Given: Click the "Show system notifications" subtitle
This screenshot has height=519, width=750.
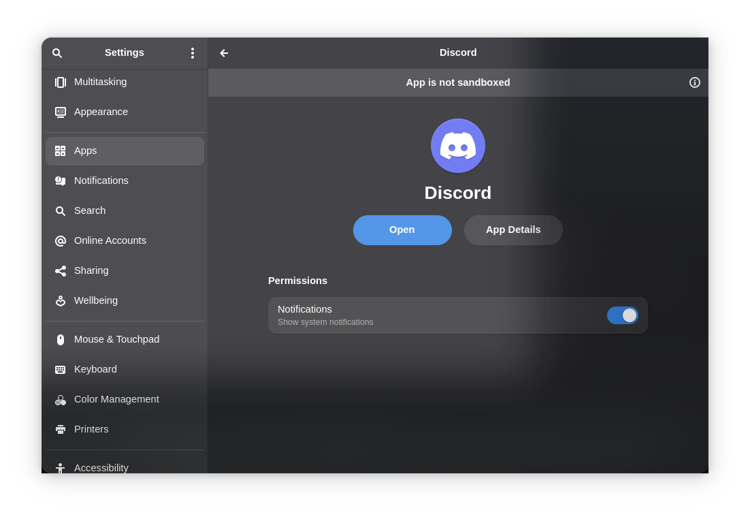Looking at the screenshot, I should 325,322.
